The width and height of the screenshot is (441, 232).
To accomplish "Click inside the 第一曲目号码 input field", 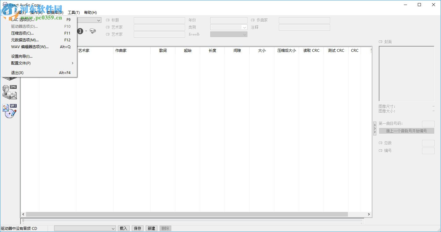I will pos(428,124).
